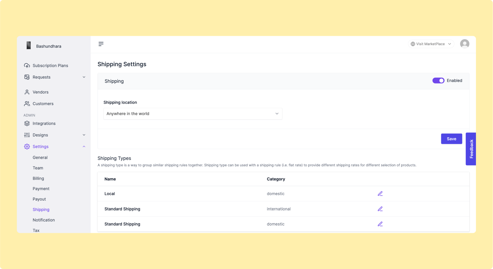
Task: Click the Integrations layers icon
Action: coord(27,124)
